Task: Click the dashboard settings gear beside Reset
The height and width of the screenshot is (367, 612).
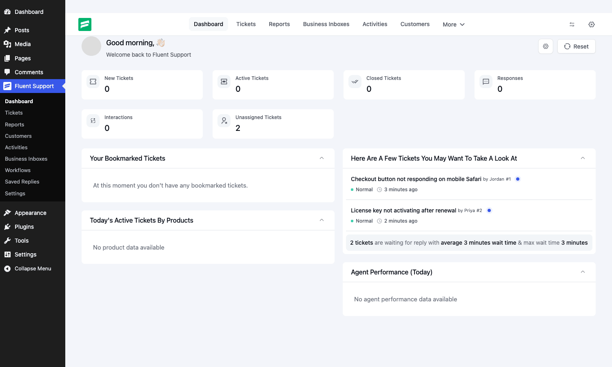Action: point(546,46)
